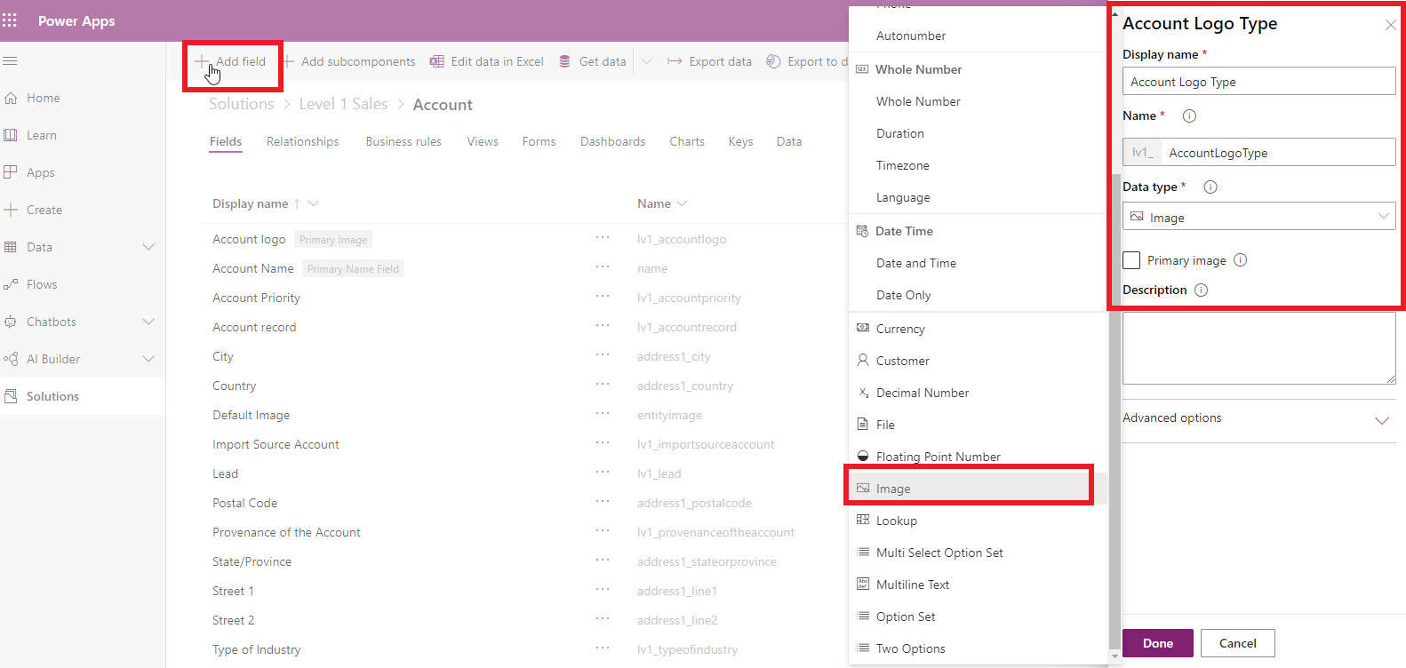
Task: Select Lookup from data type list
Action: click(978, 521)
